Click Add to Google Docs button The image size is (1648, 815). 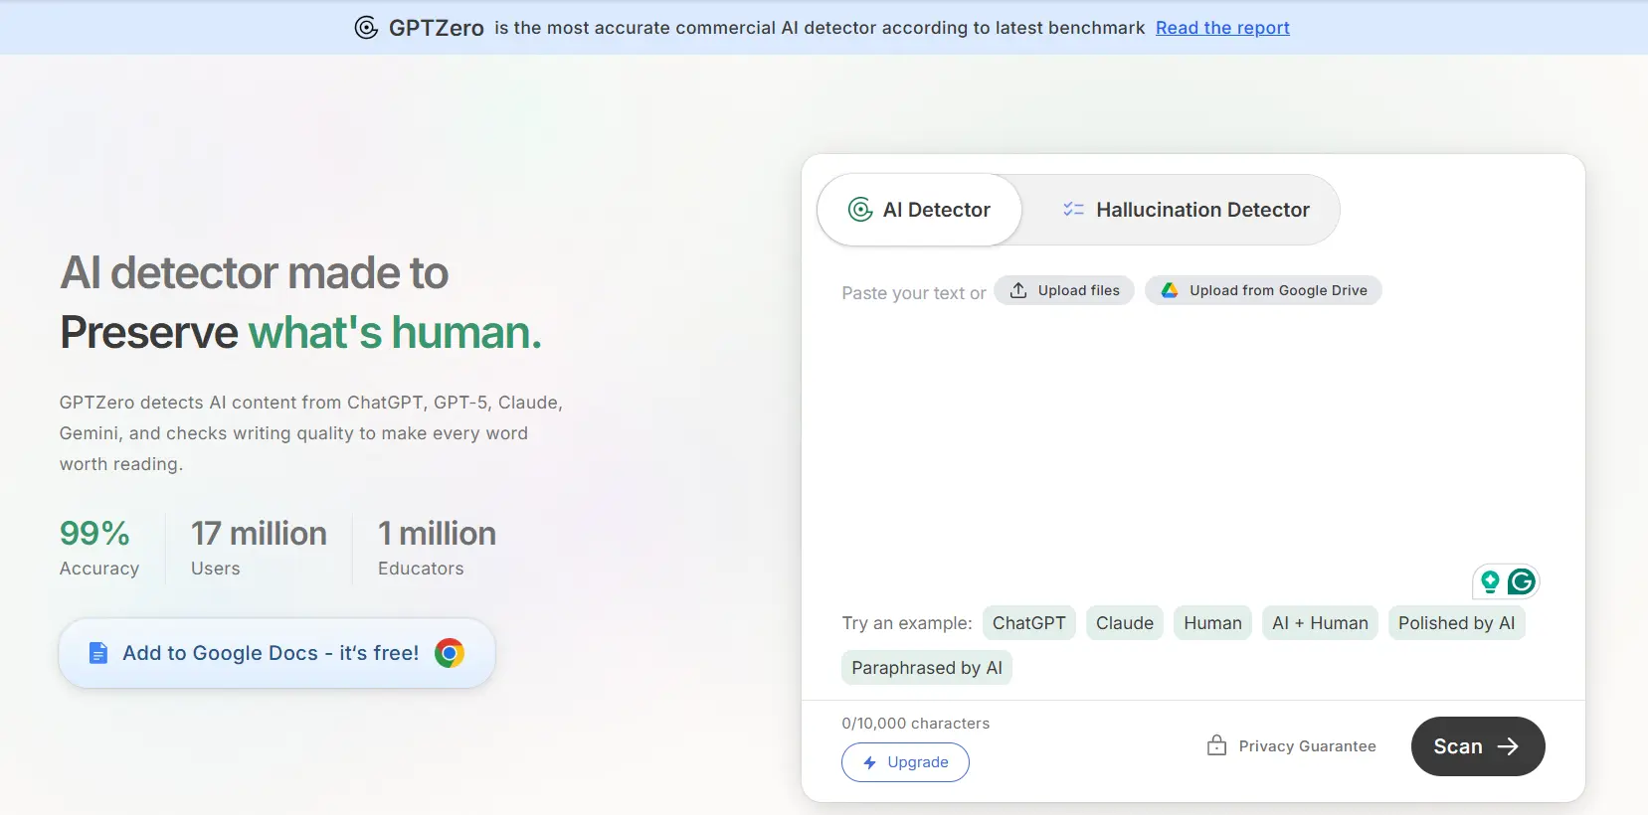276,653
